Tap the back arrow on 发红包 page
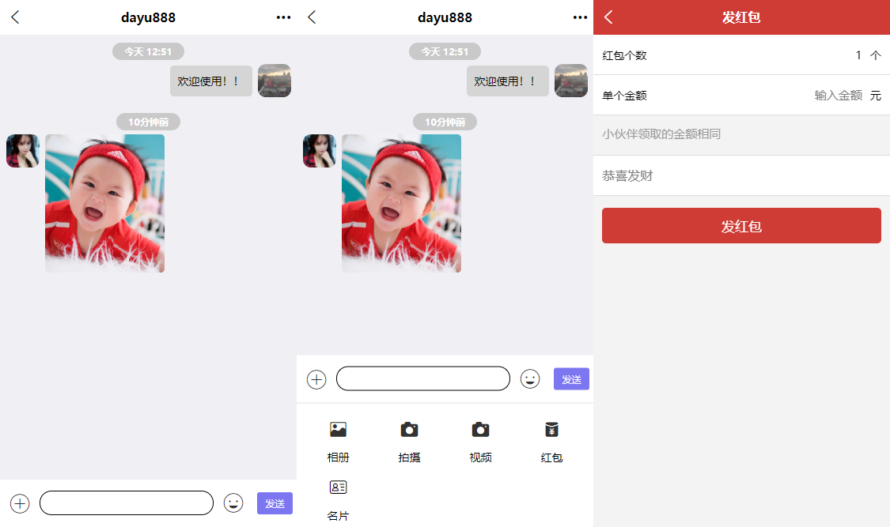The image size is (890, 527). pyautogui.click(x=606, y=17)
